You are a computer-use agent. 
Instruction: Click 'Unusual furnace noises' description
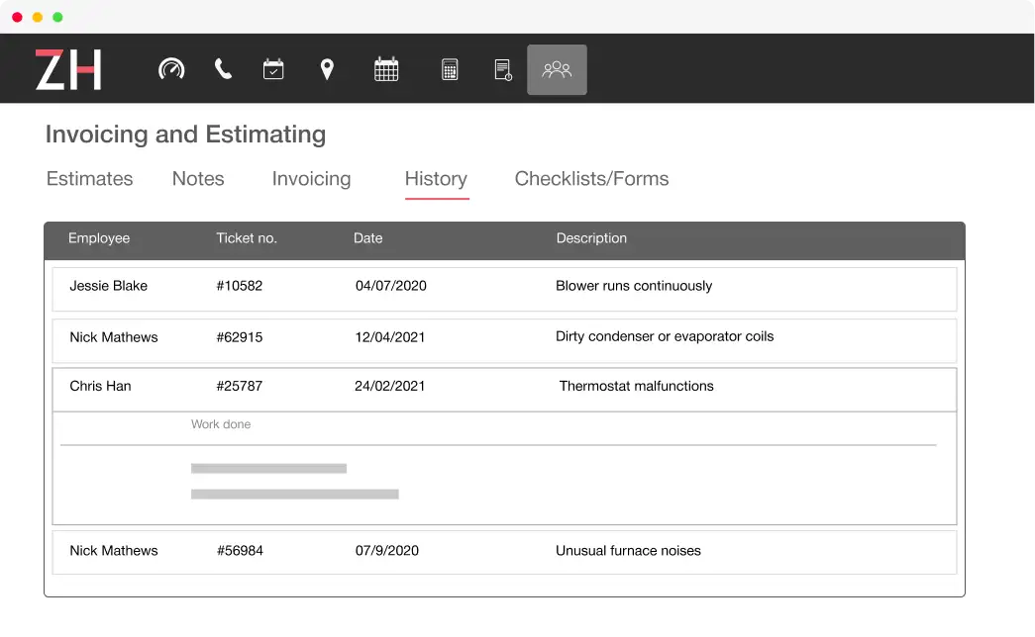(628, 551)
